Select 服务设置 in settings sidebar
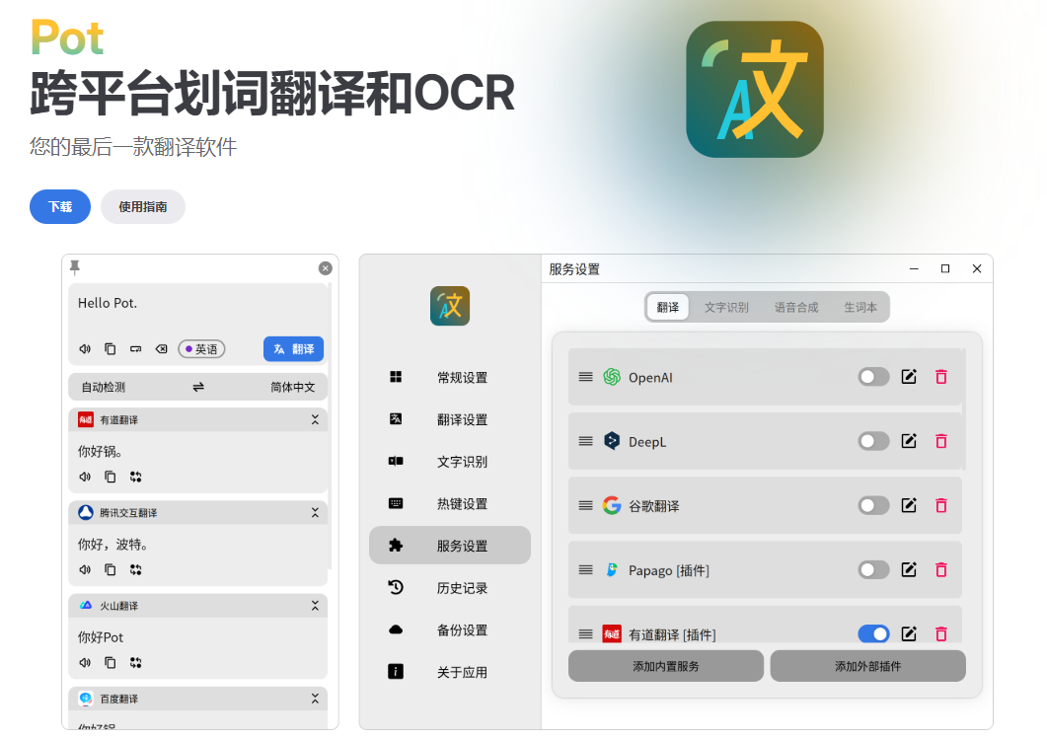 click(x=449, y=545)
